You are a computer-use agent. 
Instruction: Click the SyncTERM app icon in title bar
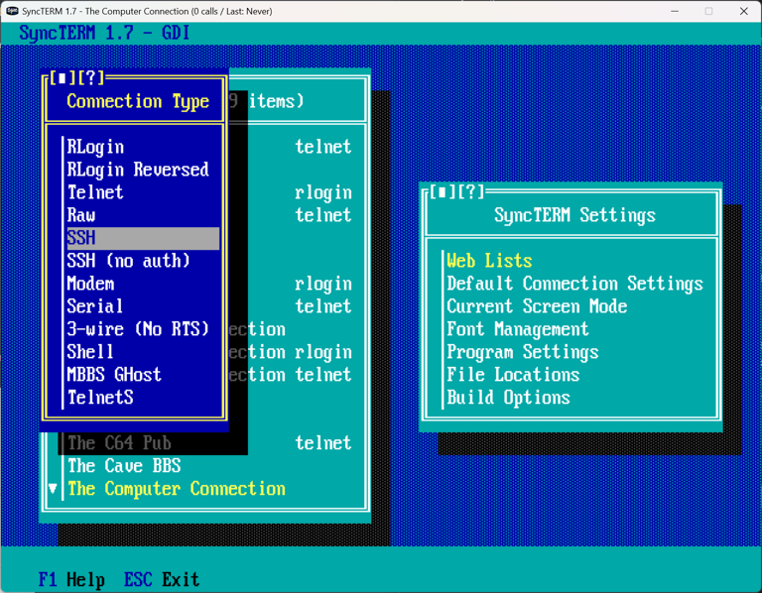click(12, 11)
